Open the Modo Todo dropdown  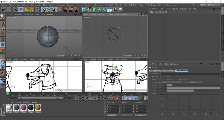pyautogui.click(x=196, y=82)
